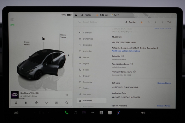Toggle the auto high beam headlight icon

[x=12, y=19]
